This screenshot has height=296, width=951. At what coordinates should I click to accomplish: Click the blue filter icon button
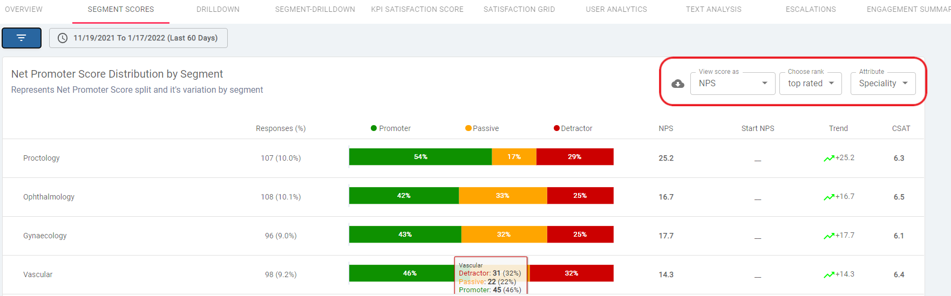pyautogui.click(x=22, y=38)
